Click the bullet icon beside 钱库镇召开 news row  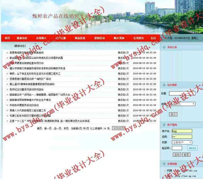click(x=7, y=95)
